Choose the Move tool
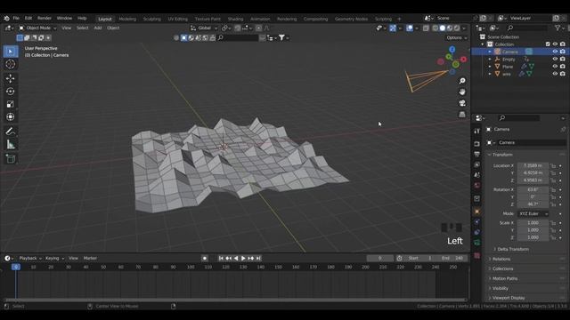The height and width of the screenshot is (320, 570). [10, 78]
